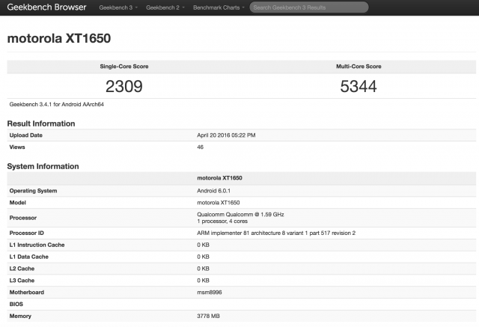
Task: Select the 1 processor, 4 cores text
Action: coord(222,221)
